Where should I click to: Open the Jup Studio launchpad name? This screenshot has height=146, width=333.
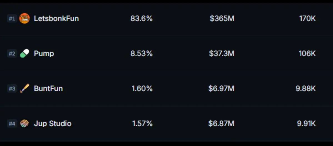(x=53, y=123)
